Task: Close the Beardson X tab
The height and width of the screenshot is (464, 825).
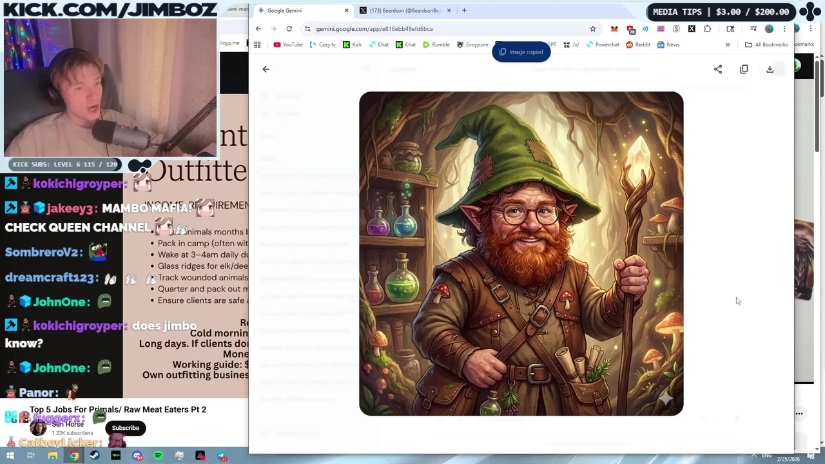Action: (x=449, y=10)
